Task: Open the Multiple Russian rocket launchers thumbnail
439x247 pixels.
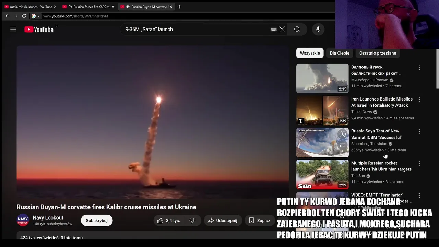Action: point(322,174)
